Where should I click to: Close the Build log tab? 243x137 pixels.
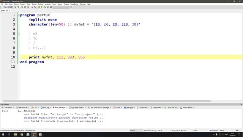(50, 107)
